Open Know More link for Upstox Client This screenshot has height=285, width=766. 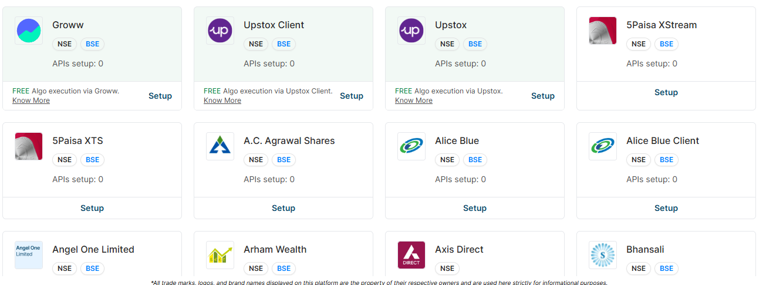tap(222, 100)
